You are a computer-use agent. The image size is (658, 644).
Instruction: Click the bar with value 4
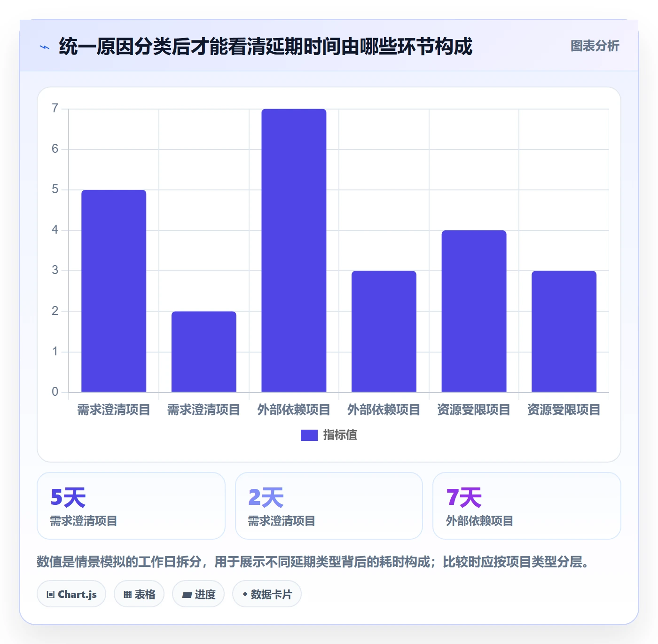click(x=474, y=311)
